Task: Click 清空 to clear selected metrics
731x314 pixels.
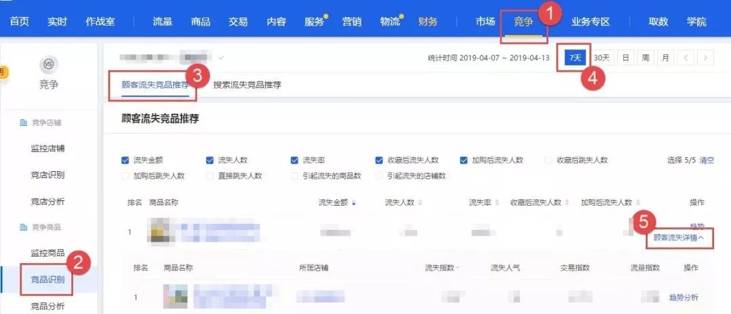Action: (707, 160)
